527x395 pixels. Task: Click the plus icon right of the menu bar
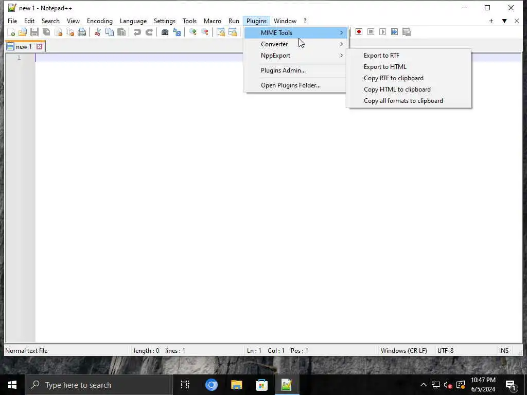point(491,21)
